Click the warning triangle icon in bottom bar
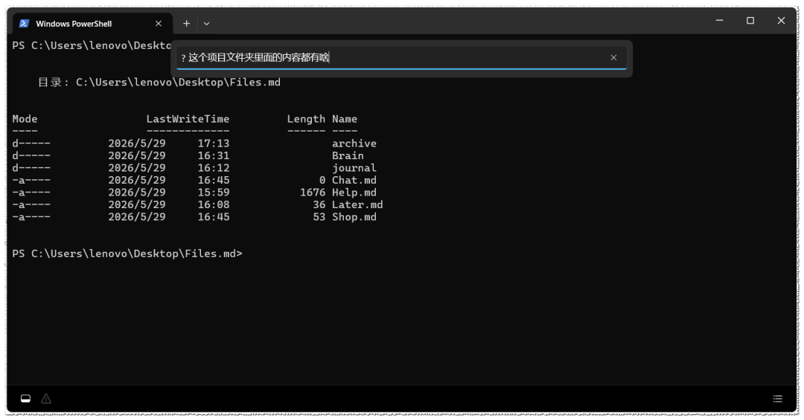804x420 pixels. [46, 398]
